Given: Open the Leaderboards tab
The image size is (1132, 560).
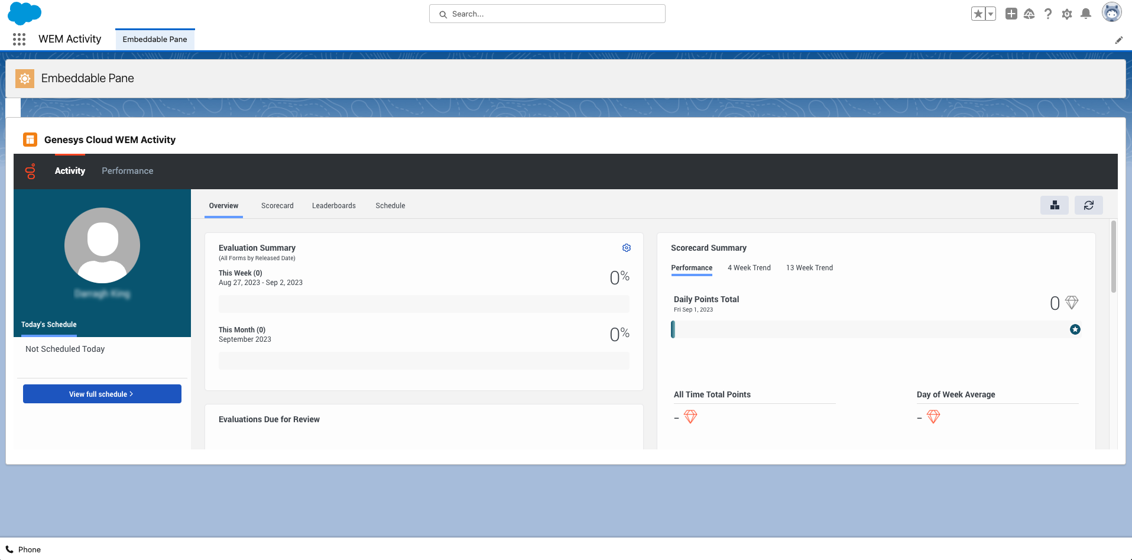Looking at the screenshot, I should coord(333,206).
